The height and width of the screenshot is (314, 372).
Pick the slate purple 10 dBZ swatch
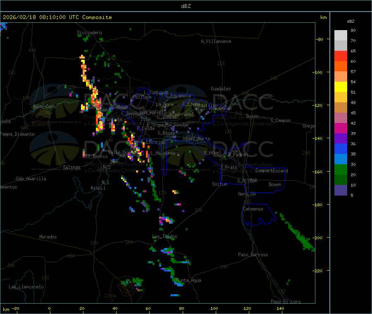point(341,190)
